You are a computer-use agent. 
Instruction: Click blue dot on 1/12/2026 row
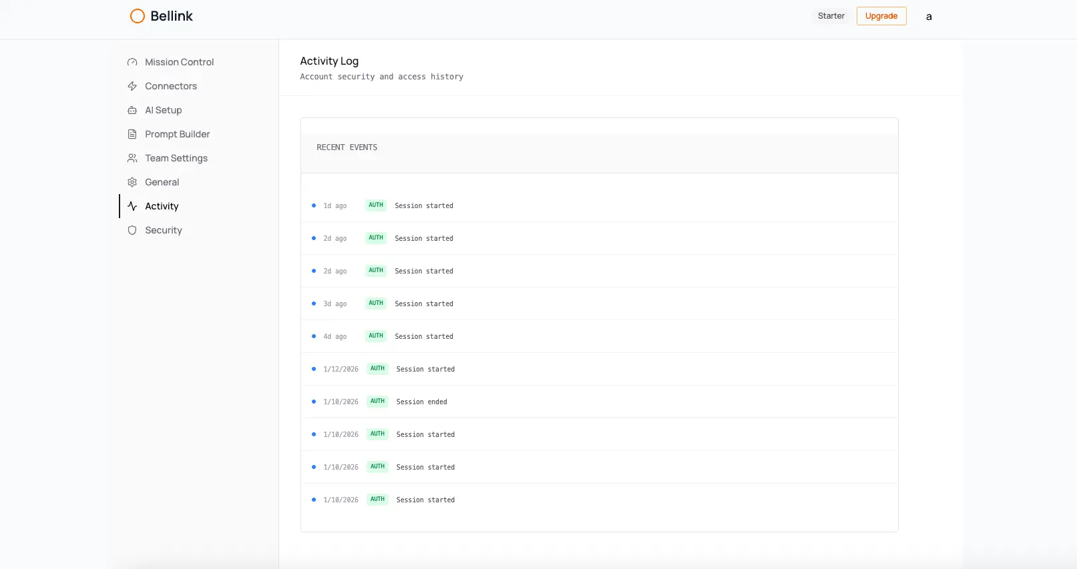314,369
